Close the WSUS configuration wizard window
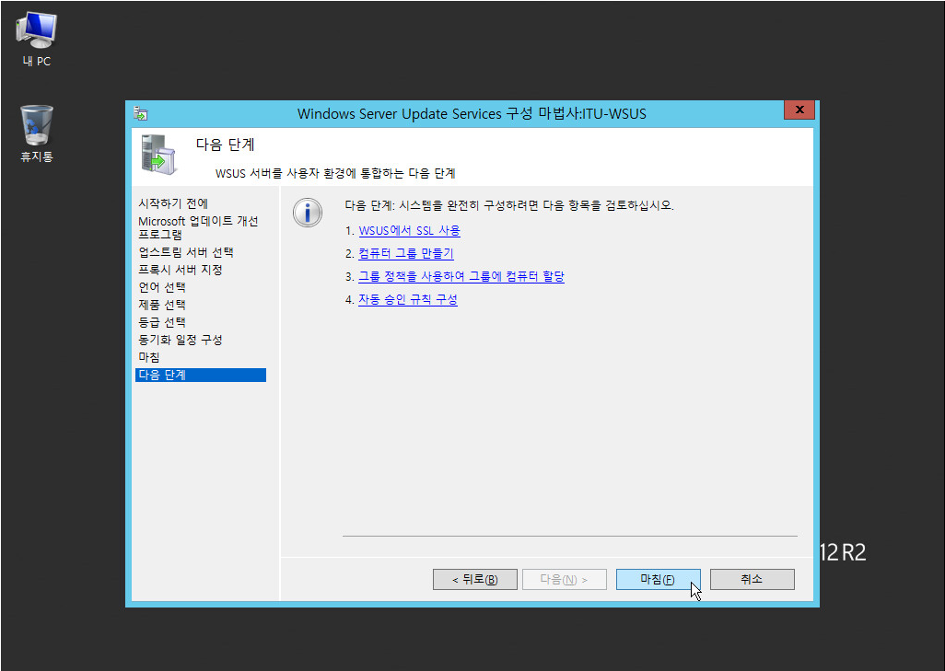Screen dimensions: 945x671 click(799, 110)
